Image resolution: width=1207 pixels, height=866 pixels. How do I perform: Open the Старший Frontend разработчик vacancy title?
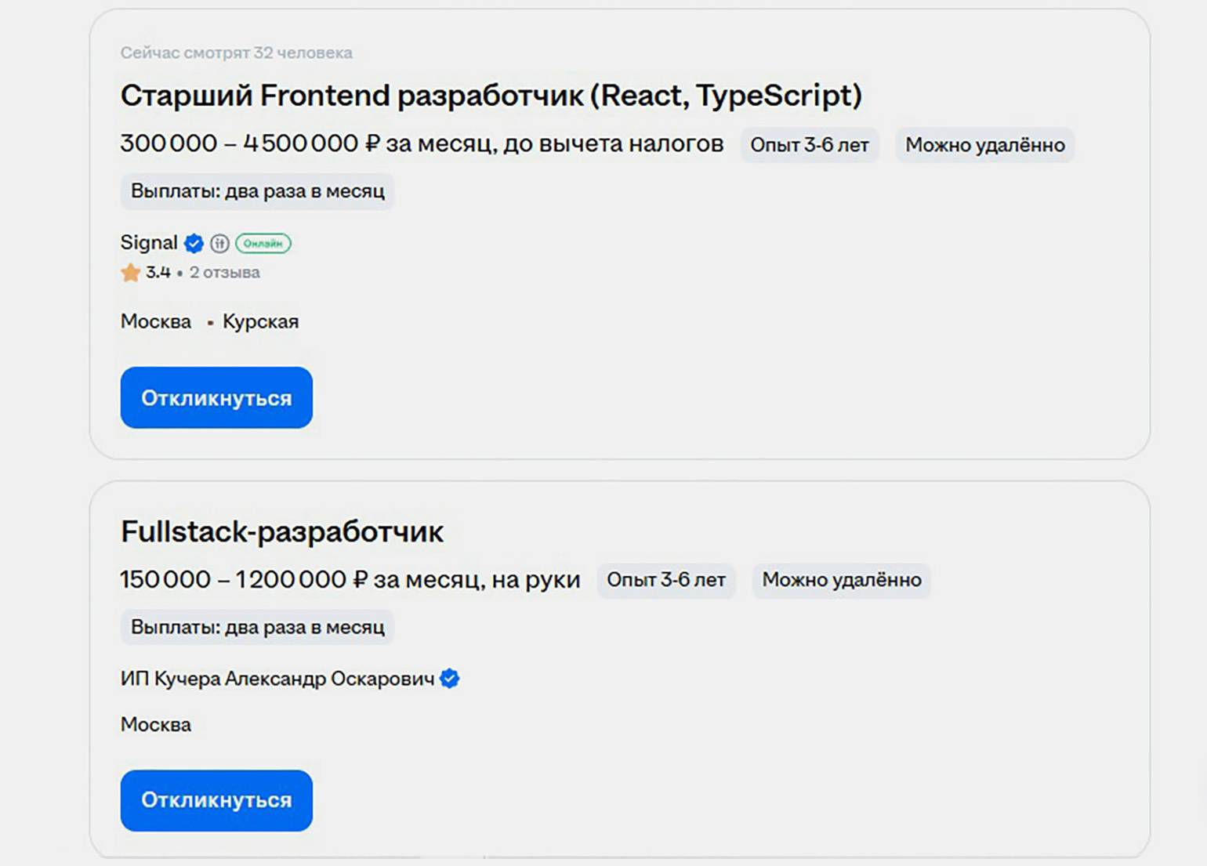pos(491,96)
